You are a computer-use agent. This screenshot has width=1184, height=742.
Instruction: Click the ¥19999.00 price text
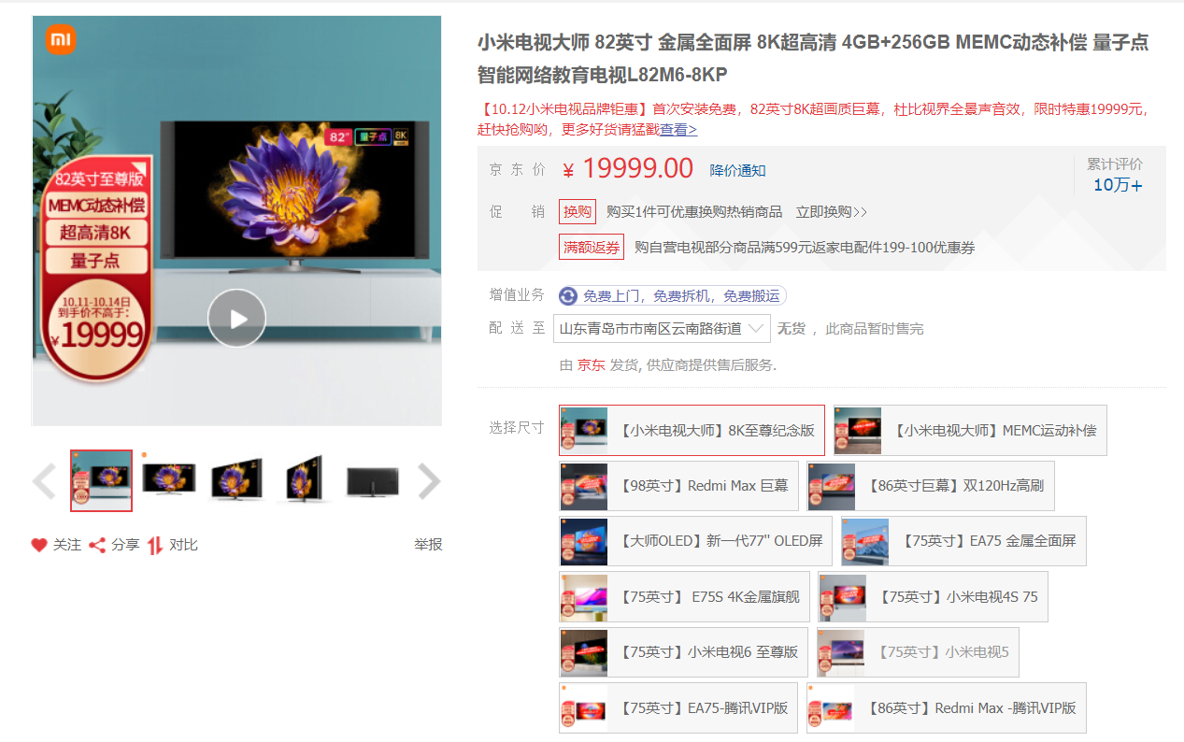pyautogui.click(x=628, y=169)
